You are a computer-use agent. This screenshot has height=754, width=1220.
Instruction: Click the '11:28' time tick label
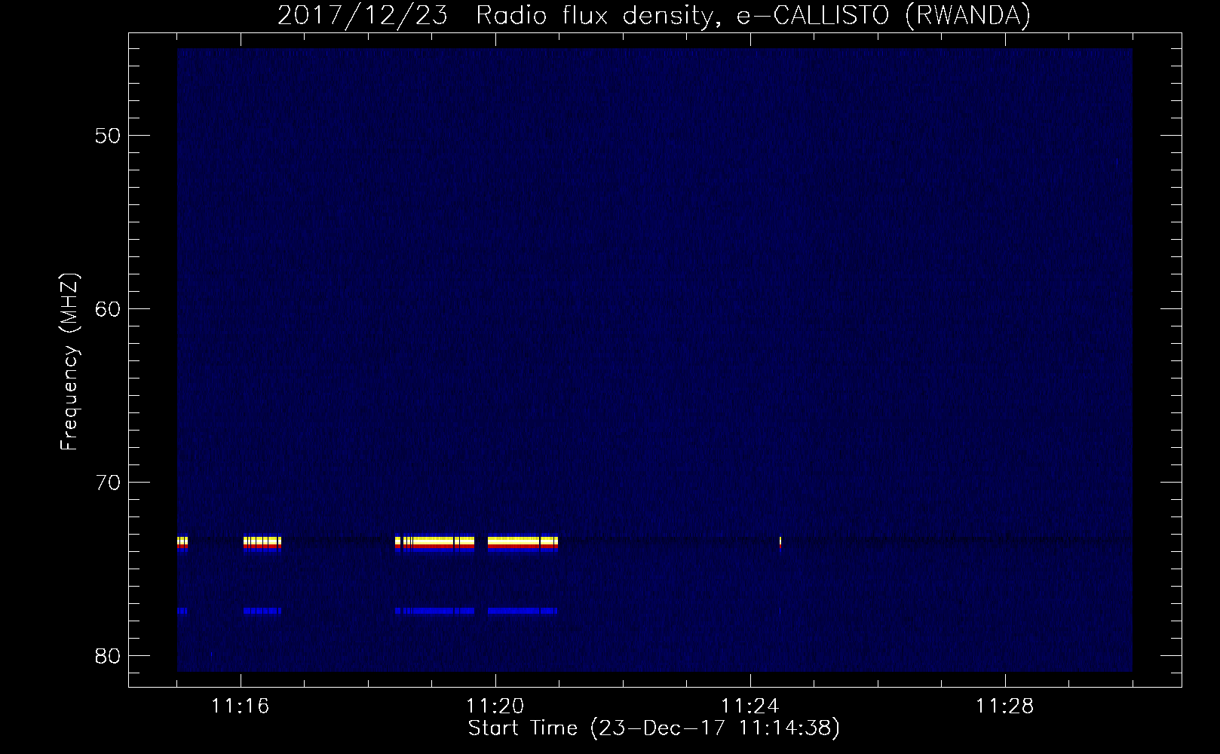[x=1005, y=706]
